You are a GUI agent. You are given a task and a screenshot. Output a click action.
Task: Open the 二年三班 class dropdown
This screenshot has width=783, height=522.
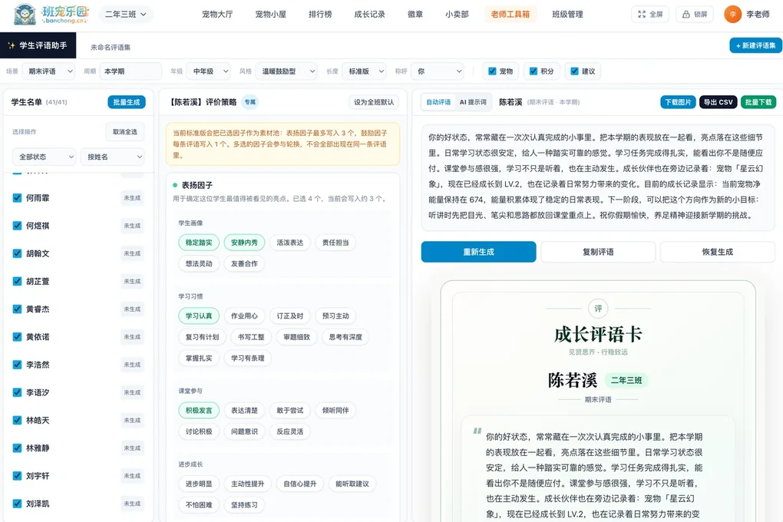point(126,15)
